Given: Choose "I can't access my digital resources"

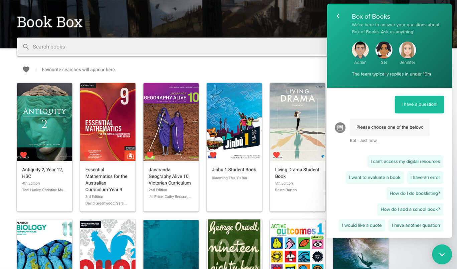Looking at the screenshot, I should (405, 162).
